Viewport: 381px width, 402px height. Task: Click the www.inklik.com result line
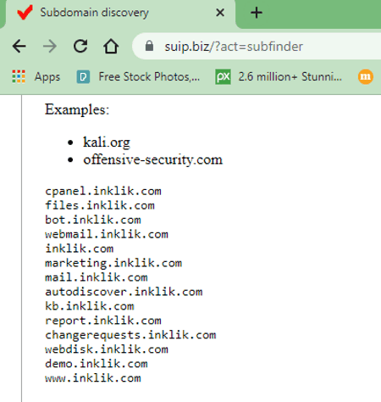[93, 378]
